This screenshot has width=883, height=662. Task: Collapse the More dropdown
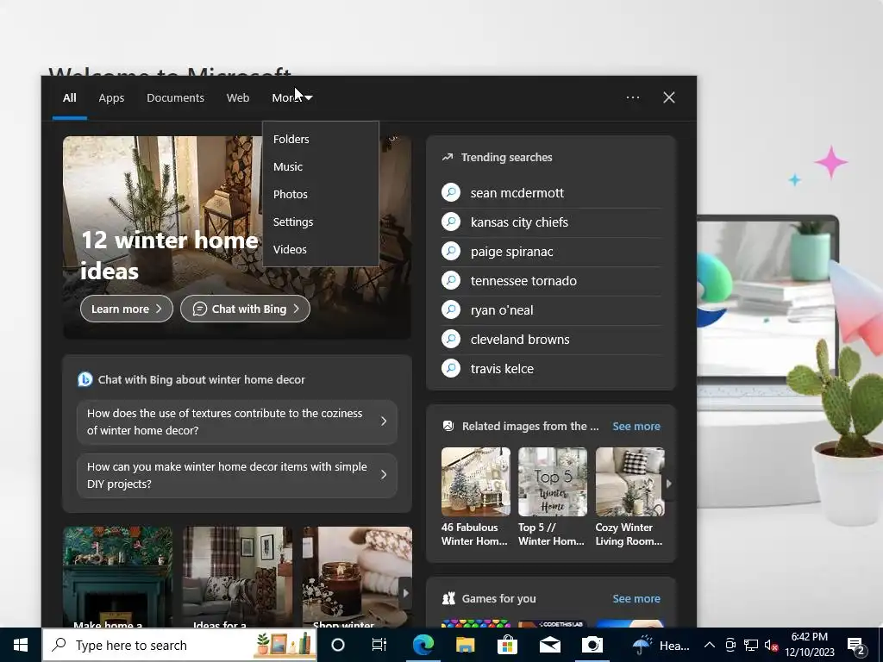(291, 98)
